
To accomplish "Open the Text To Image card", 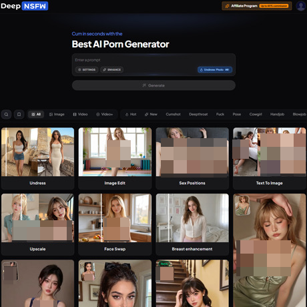I will pos(270,158).
